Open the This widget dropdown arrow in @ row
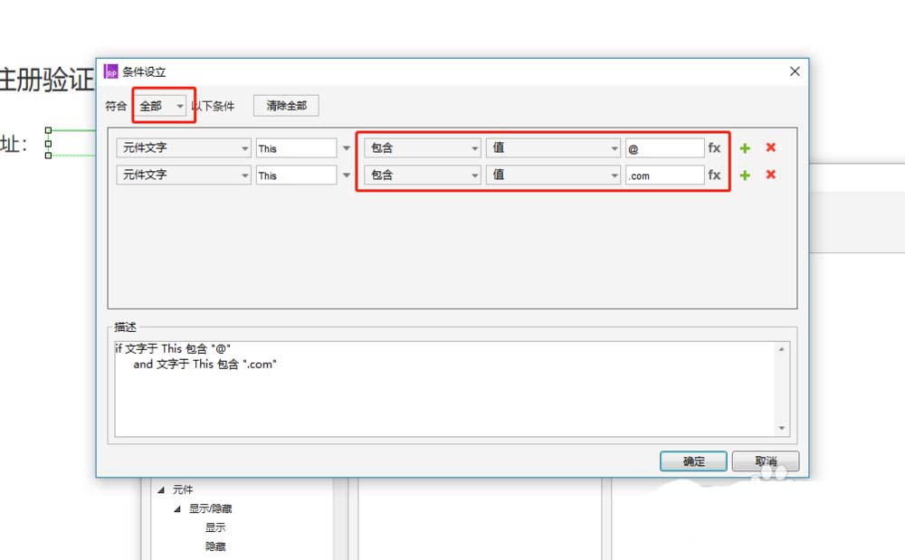 347,148
